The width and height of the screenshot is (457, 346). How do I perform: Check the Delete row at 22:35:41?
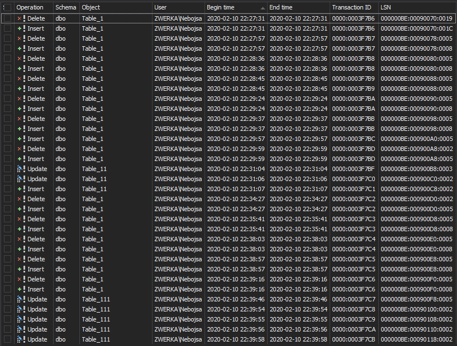8,219
